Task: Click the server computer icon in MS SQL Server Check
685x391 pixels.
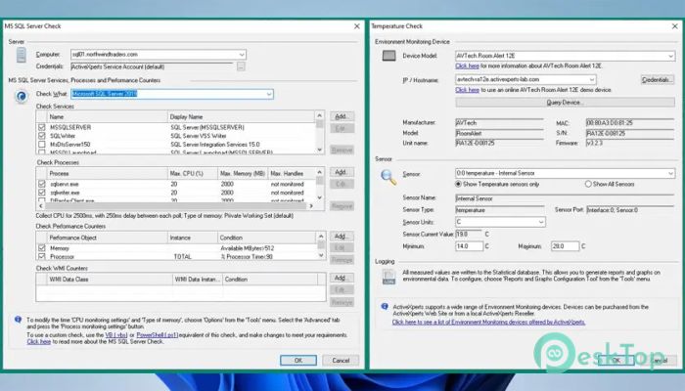Action: click(21, 55)
